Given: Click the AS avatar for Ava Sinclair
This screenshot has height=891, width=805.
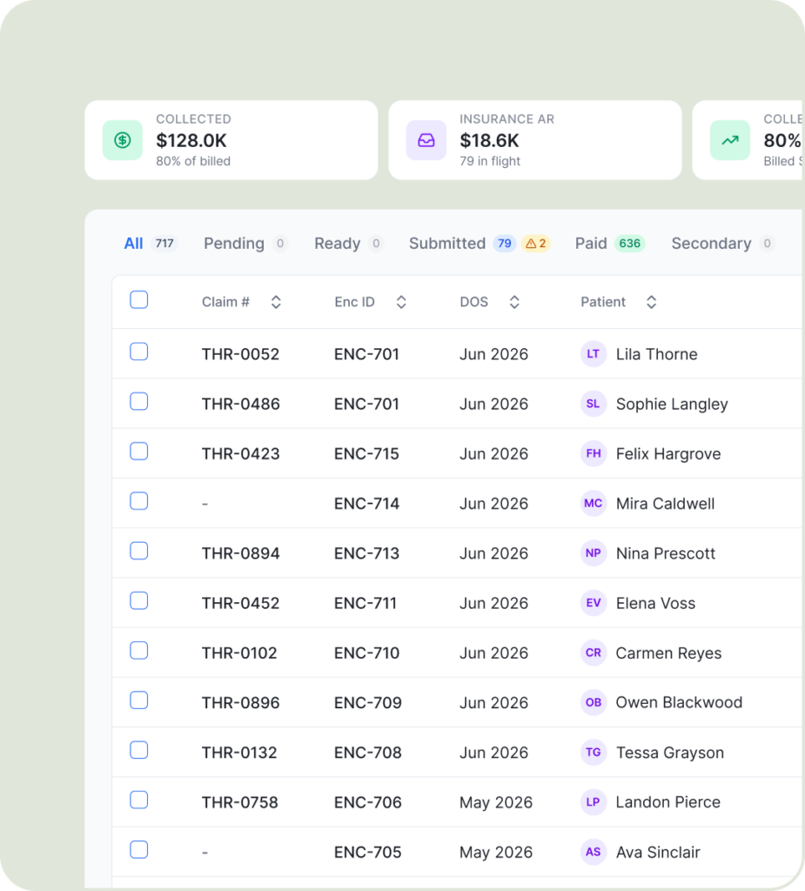Looking at the screenshot, I should 593,852.
